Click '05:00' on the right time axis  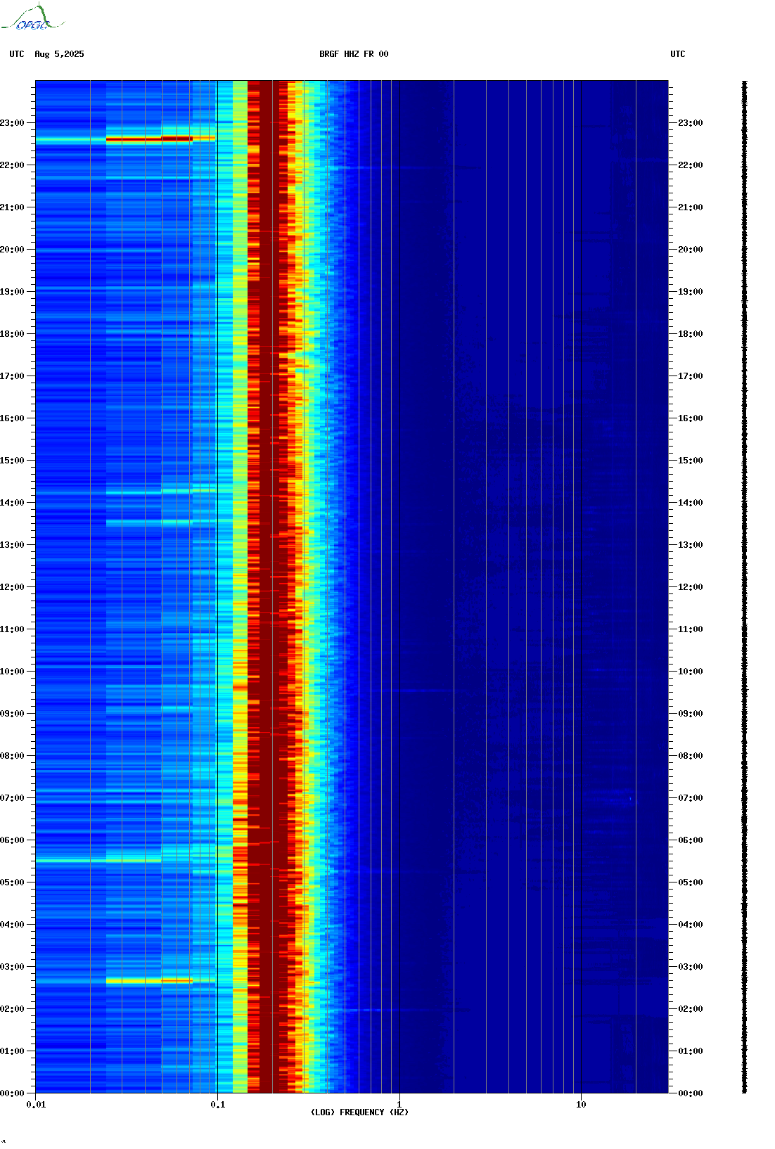[691, 882]
